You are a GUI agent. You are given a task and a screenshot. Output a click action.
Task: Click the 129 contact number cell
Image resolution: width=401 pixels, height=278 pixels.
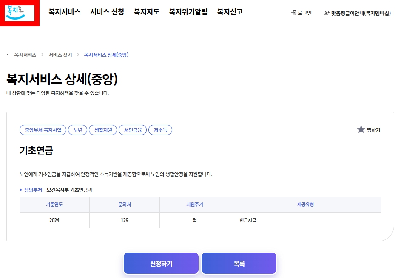[x=125, y=220]
